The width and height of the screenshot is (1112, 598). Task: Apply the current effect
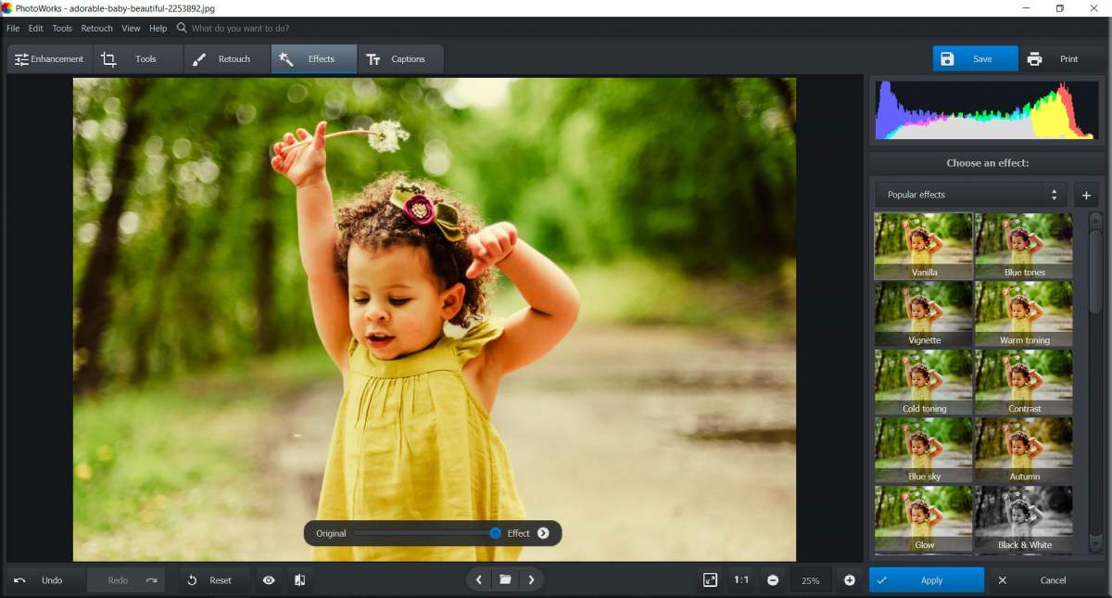point(926,579)
